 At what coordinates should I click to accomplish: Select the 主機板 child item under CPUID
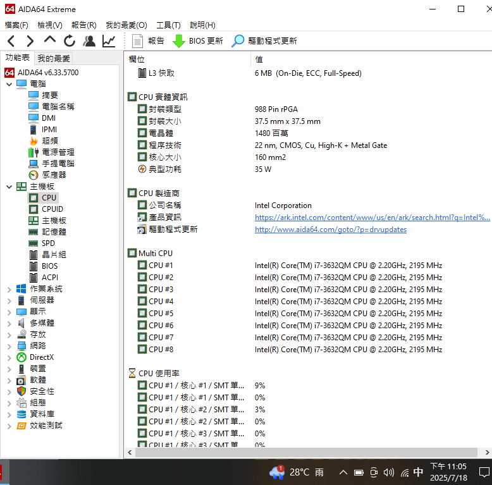coord(54,221)
